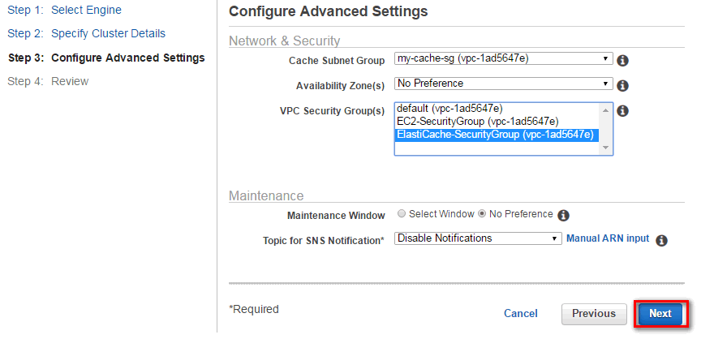Screen dimensions: 714x339
Task: Select the No Preference maintenance radio button
Action: tap(482, 214)
